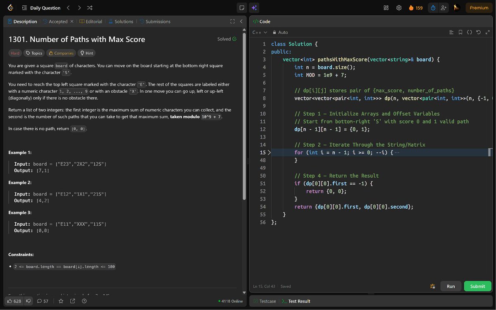Click the curly braces snippet icon
Image resolution: width=496 pixels, height=310 pixels.
[470, 32]
